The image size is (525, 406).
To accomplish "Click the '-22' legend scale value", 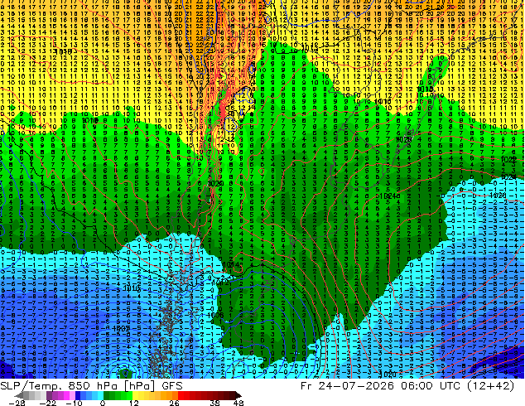I will [47, 403].
